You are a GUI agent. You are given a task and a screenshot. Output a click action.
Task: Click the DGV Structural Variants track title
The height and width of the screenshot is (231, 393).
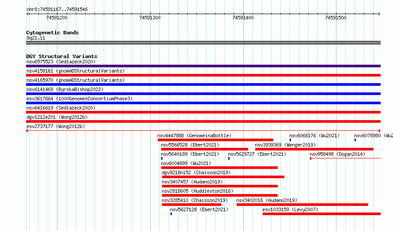tap(62, 56)
